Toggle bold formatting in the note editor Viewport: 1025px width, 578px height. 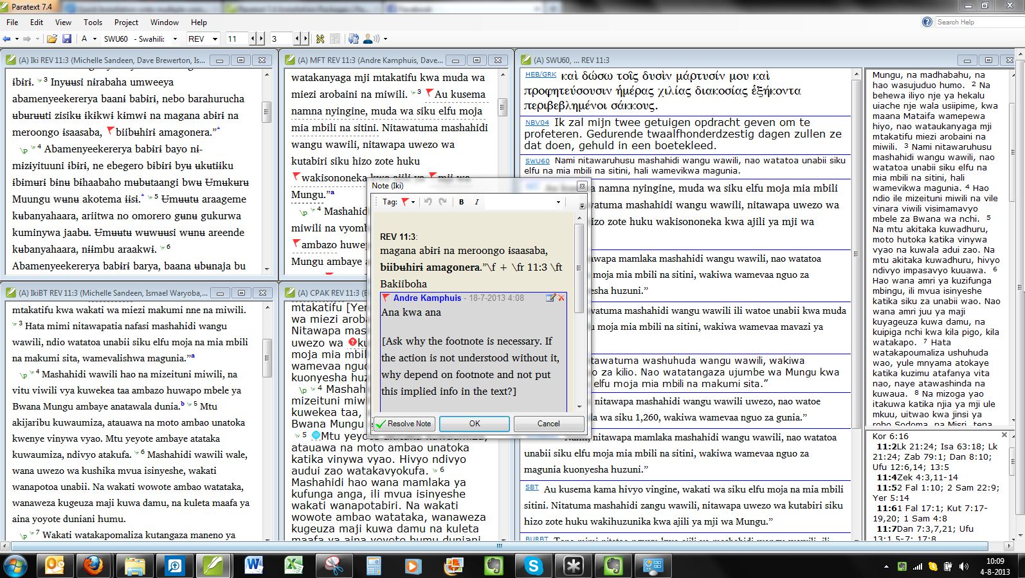(461, 202)
